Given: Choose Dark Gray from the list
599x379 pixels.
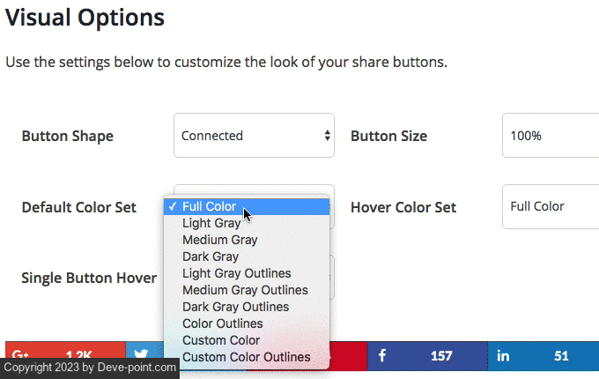Looking at the screenshot, I should [211, 256].
